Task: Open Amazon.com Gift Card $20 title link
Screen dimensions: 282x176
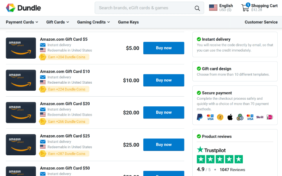Action: 65,104
